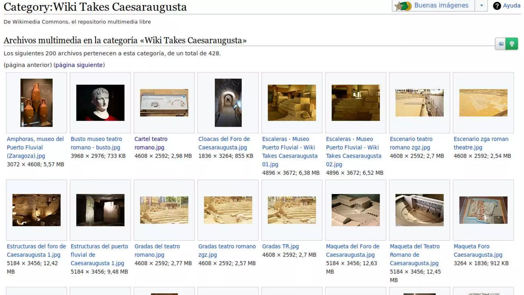Open Maqueta Foro Caesaraugusta model thumbnail

point(483,210)
